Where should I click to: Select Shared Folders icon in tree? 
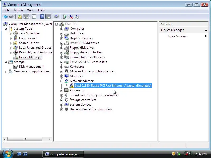point(16,43)
